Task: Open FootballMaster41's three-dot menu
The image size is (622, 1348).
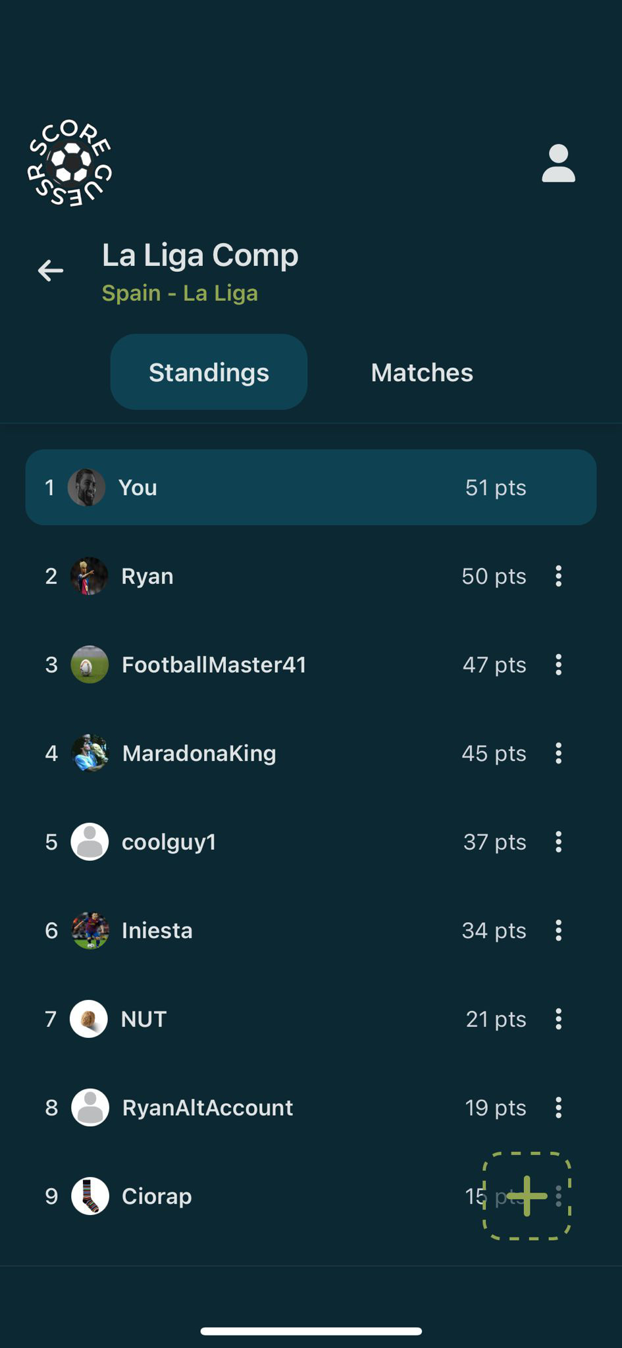Action: [x=558, y=665]
